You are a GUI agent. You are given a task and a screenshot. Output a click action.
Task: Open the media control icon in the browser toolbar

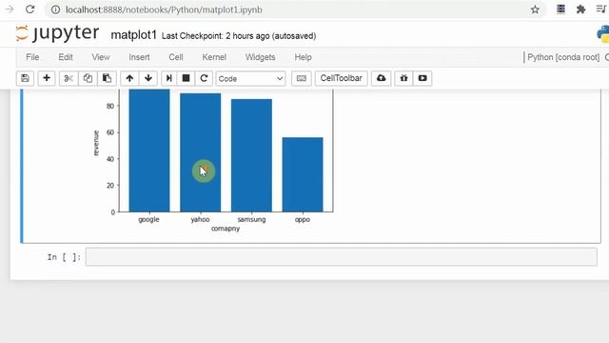pyautogui.click(x=601, y=10)
